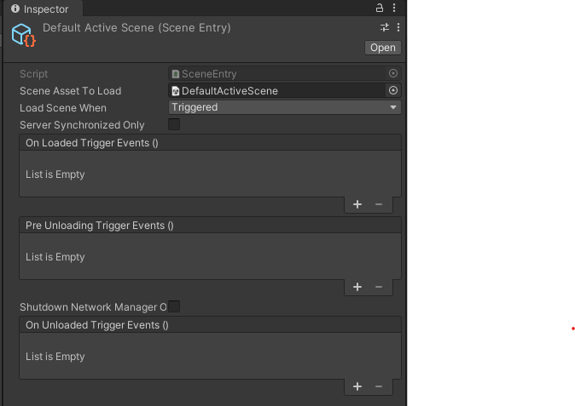Toggle the Shutdown Network Manager checkbox
This screenshot has width=575, height=406.
click(174, 306)
